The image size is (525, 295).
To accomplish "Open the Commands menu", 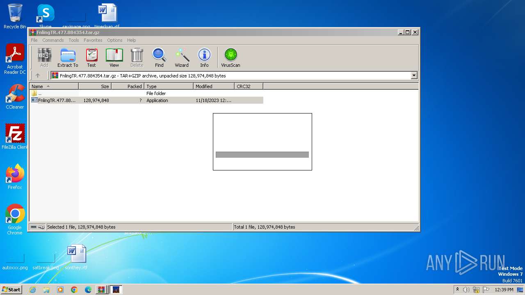I will pyautogui.click(x=53, y=40).
